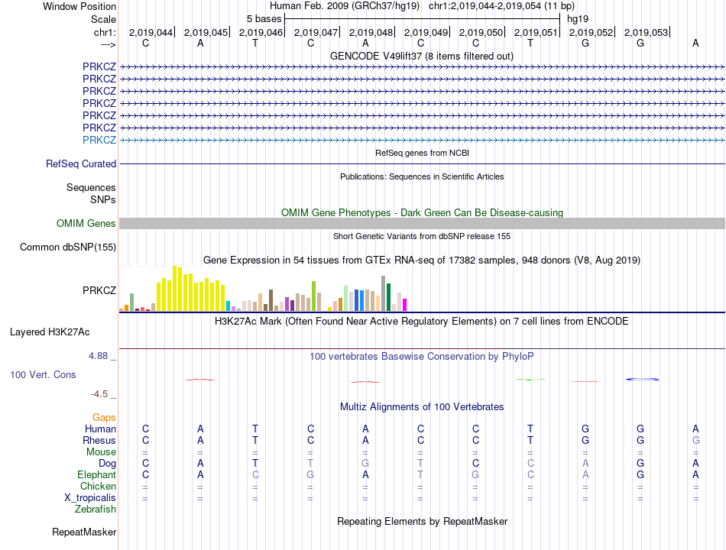The width and height of the screenshot is (726, 550).
Task: Open the Zebrafish species label
Action: 96,510
